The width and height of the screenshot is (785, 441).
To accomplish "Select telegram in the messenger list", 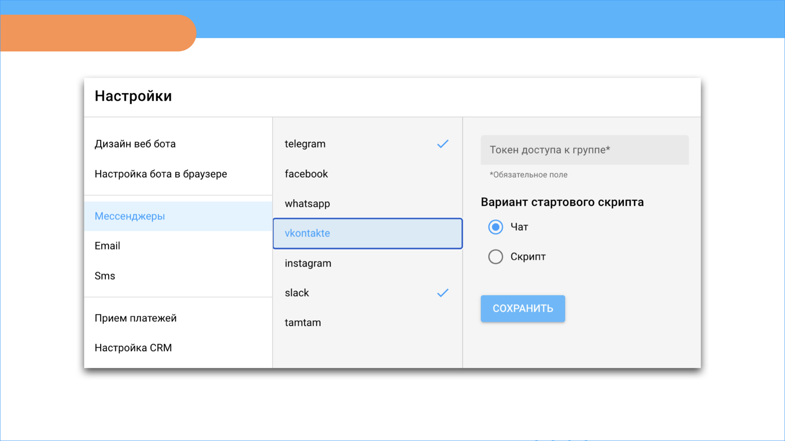I will [305, 144].
